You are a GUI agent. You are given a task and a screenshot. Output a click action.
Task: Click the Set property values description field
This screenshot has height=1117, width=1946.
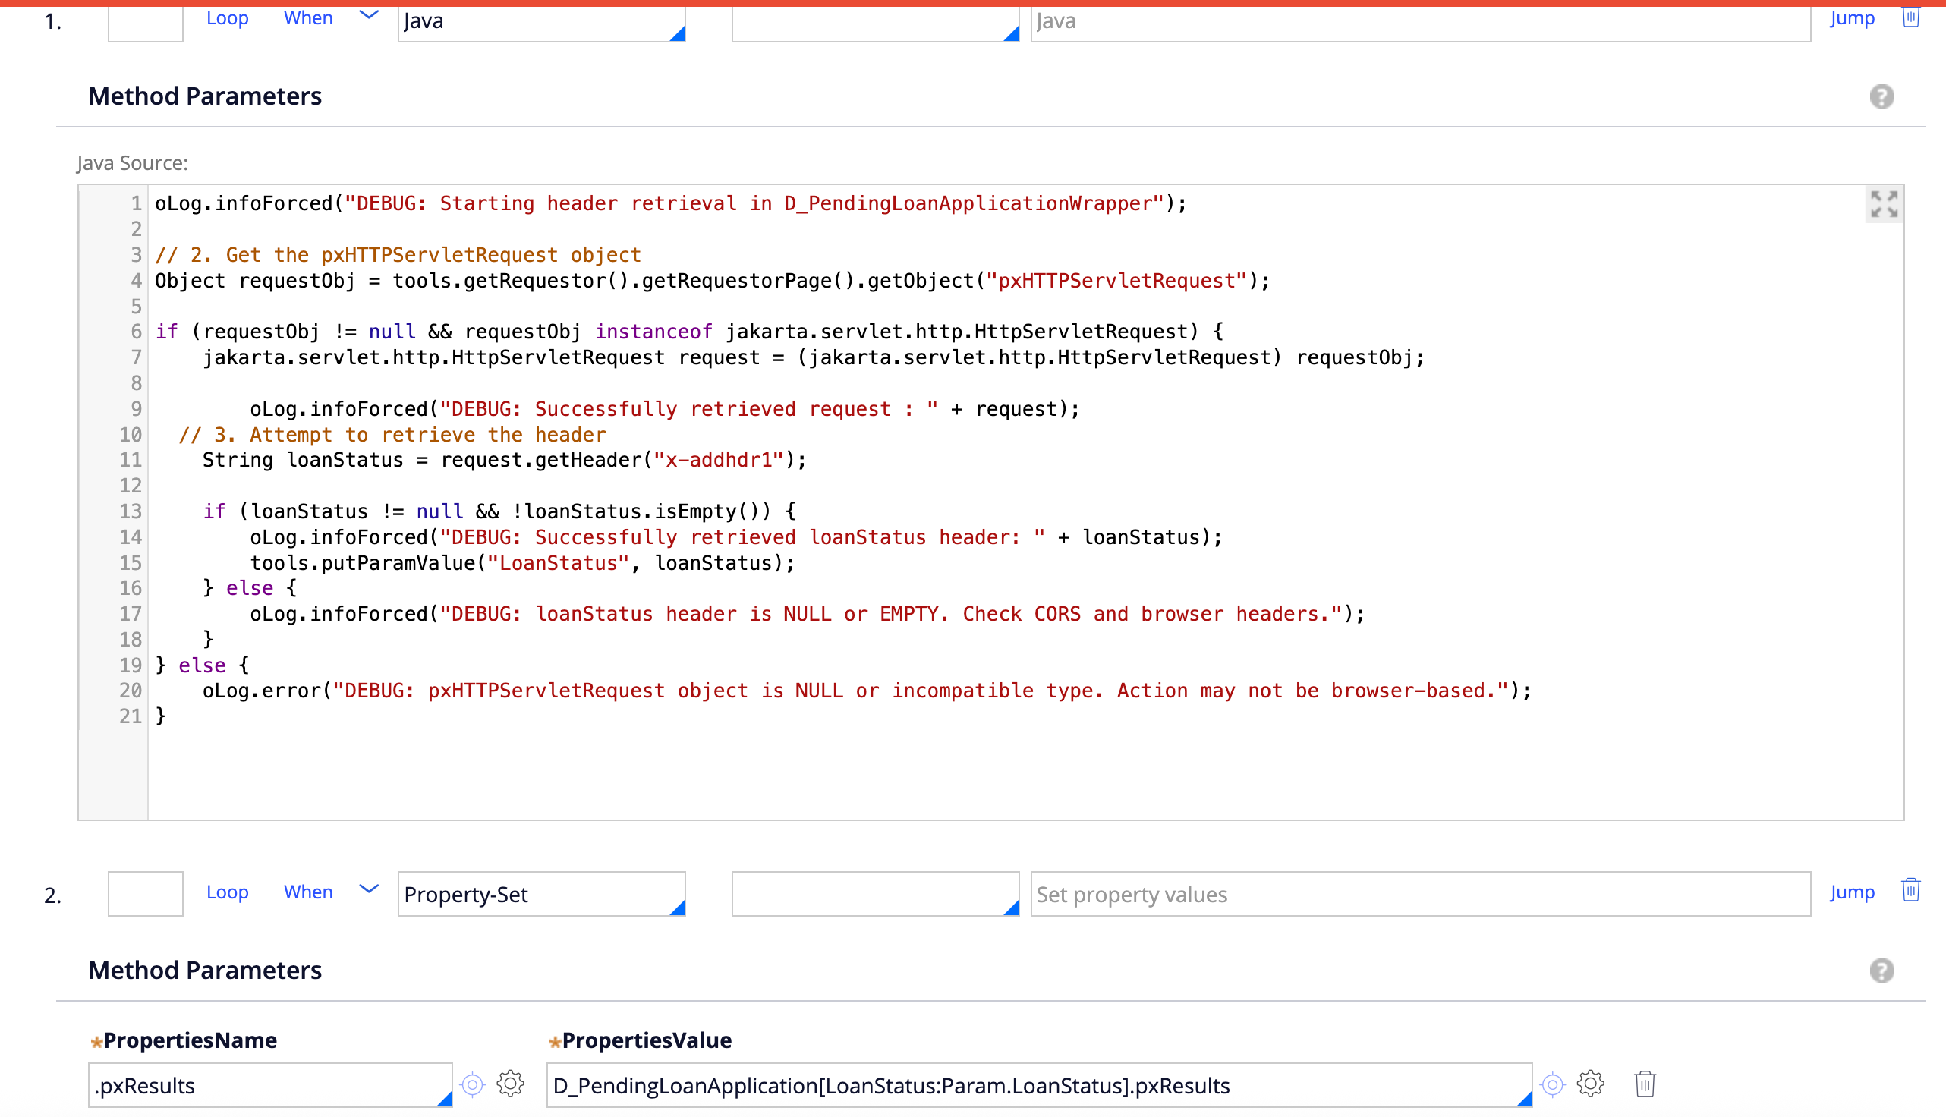click(1419, 894)
